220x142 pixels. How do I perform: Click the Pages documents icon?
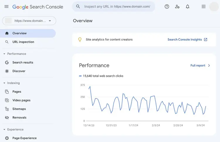[7, 92]
